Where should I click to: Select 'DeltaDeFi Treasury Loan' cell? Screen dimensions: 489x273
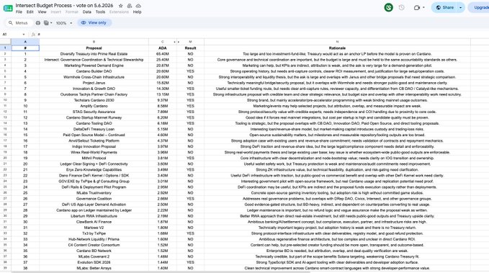(x=94, y=129)
